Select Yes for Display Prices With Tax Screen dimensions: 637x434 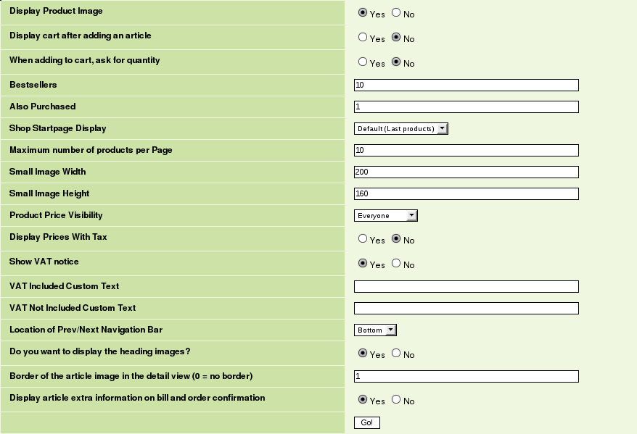coord(363,239)
